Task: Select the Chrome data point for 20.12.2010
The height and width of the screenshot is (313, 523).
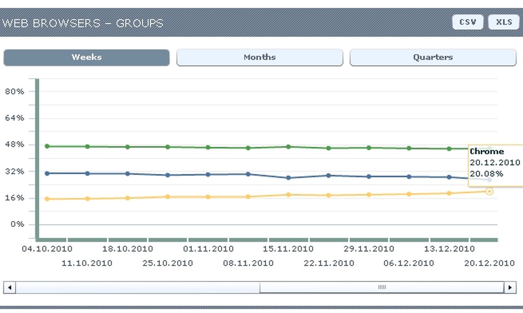Action: (489, 191)
